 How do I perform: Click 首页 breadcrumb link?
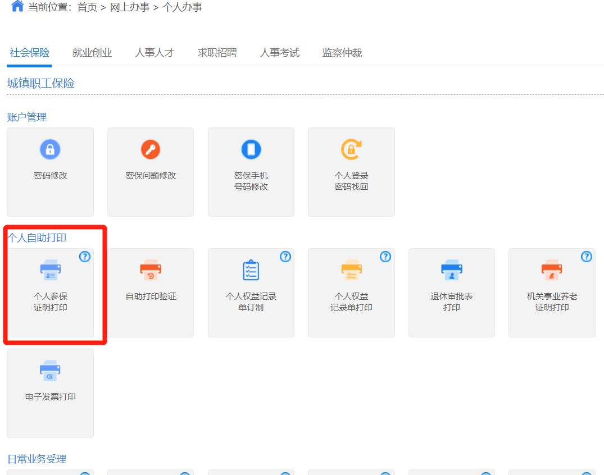pos(87,7)
